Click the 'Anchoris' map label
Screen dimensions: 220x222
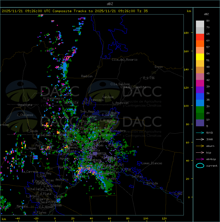tap(62, 180)
